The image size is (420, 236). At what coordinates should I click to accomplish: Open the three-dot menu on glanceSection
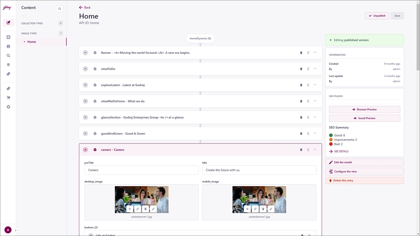click(x=315, y=117)
